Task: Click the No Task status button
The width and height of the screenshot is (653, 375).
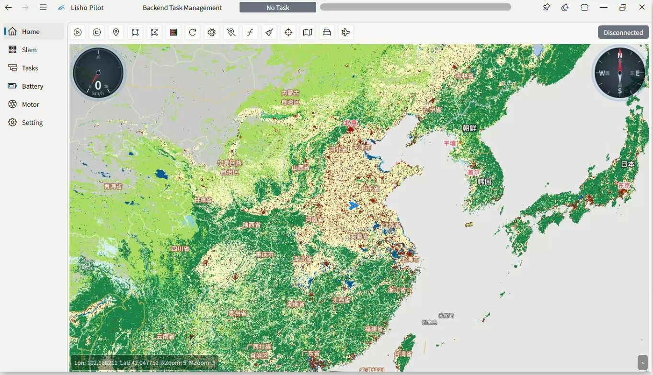Action: [x=278, y=7]
